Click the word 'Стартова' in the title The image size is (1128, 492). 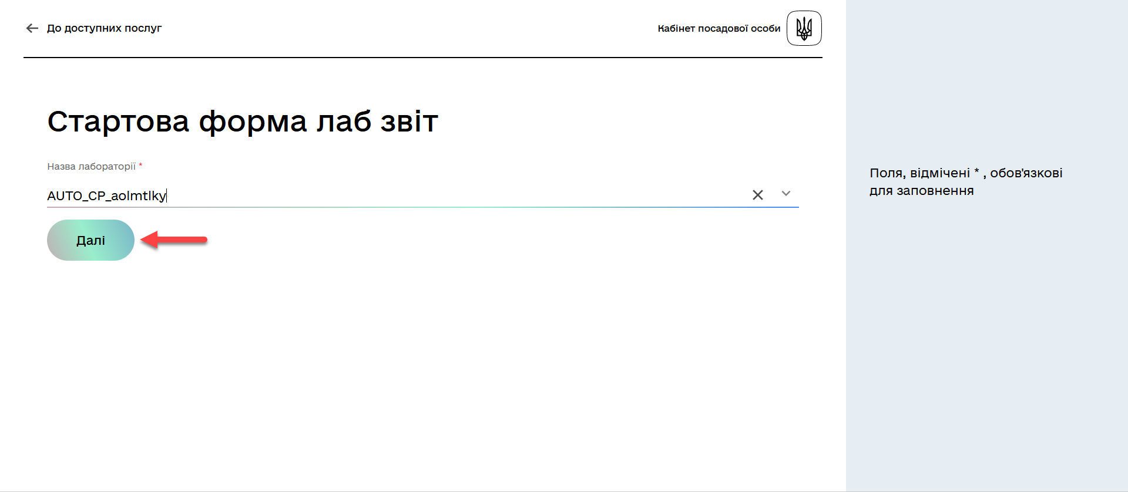[x=118, y=122]
